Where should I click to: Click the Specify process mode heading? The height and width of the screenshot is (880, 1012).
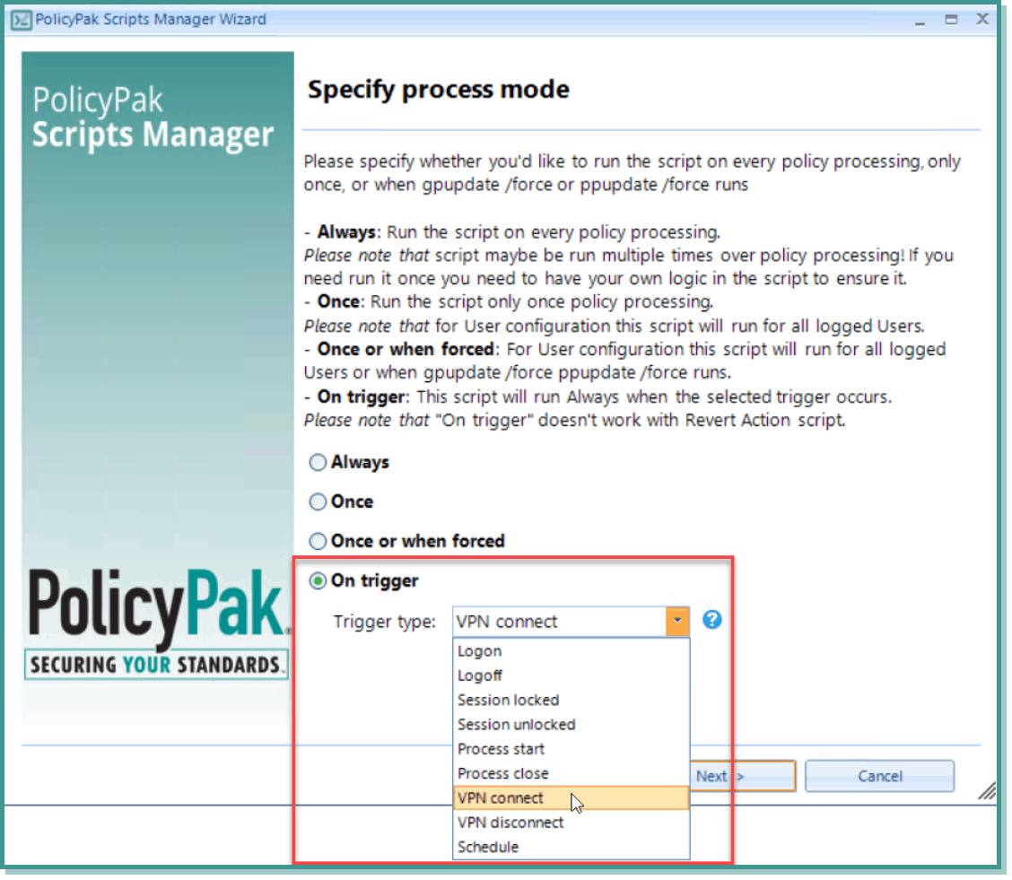pyautogui.click(x=438, y=90)
